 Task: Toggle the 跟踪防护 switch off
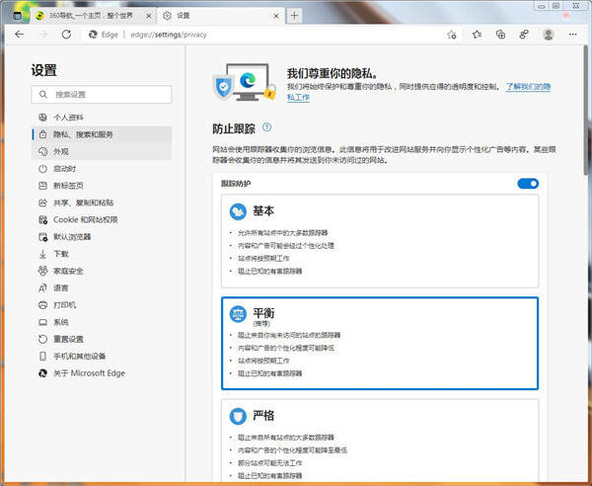coord(528,184)
